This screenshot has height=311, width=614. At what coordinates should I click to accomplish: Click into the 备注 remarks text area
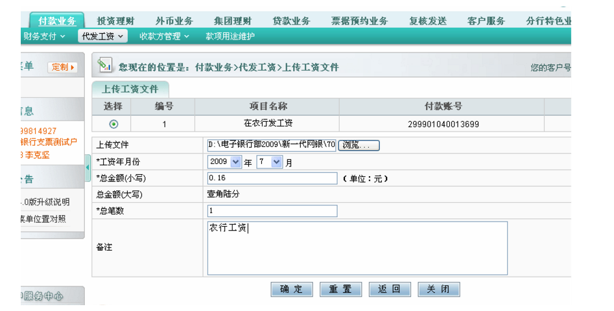357,248
